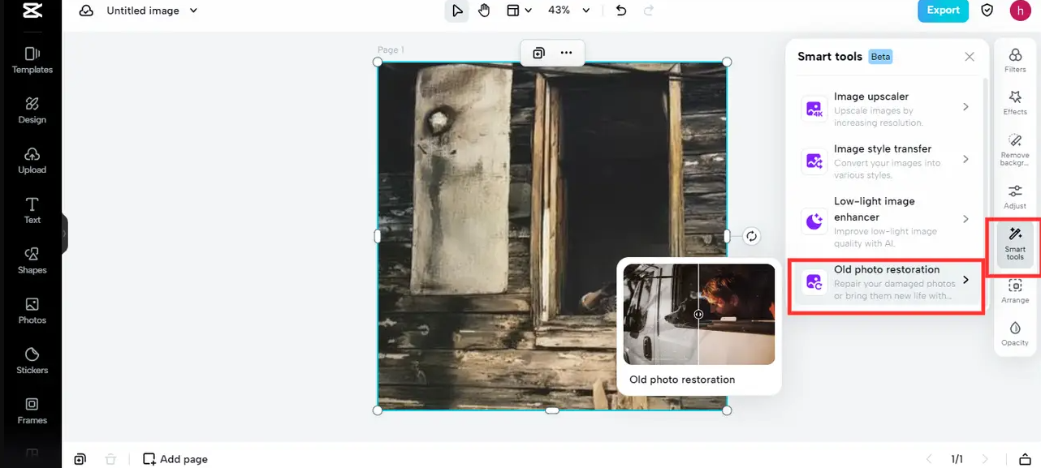Click the old photo restoration preview thumbnail
The width and height of the screenshot is (1041, 468).
pos(699,314)
